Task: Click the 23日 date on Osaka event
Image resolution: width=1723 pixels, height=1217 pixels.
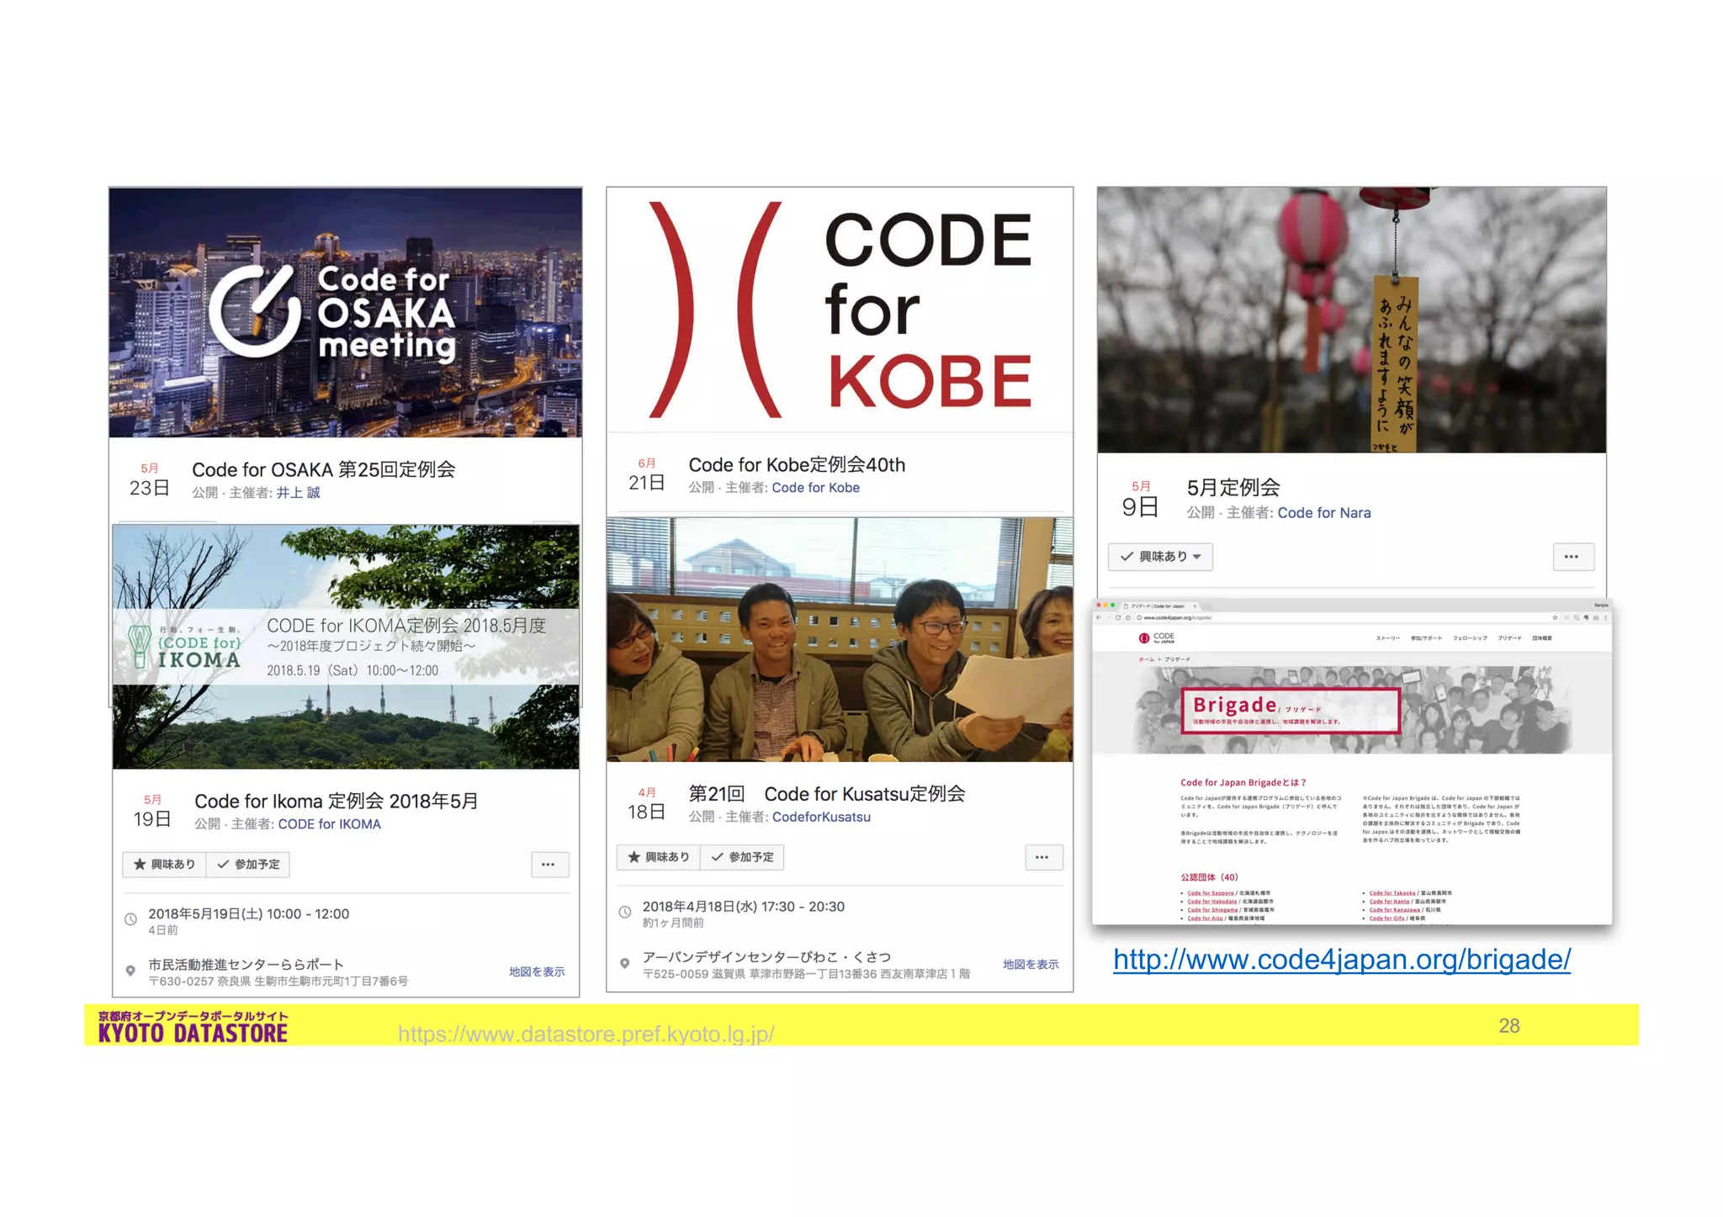Action: [150, 488]
